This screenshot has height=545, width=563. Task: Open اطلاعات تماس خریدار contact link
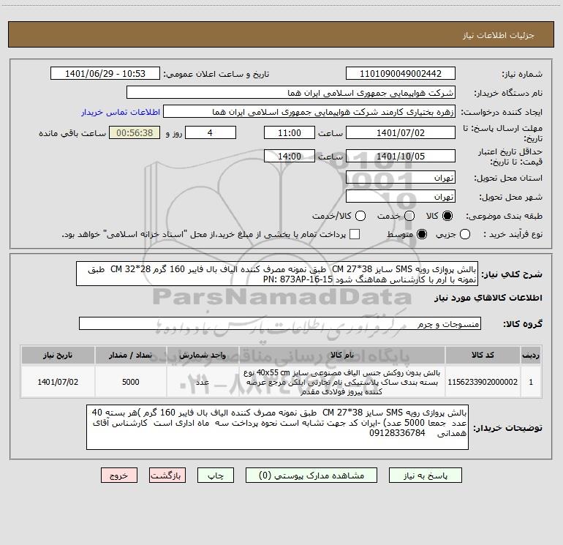point(121,112)
